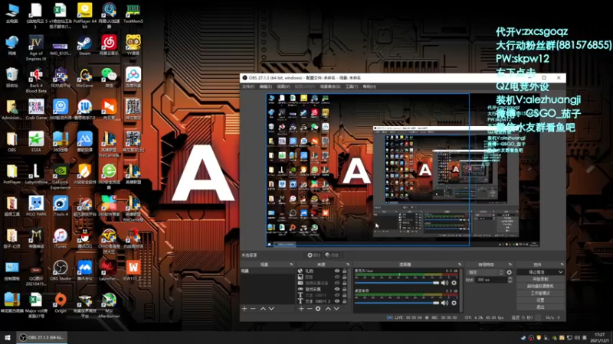Select the iTunes desktop icon

point(61,239)
